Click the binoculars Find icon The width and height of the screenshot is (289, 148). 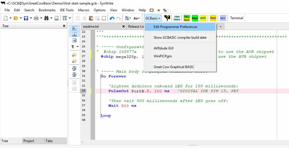(46, 18)
